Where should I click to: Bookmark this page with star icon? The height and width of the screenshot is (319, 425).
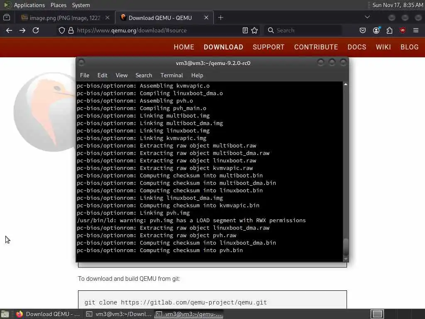[x=254, y=30]
